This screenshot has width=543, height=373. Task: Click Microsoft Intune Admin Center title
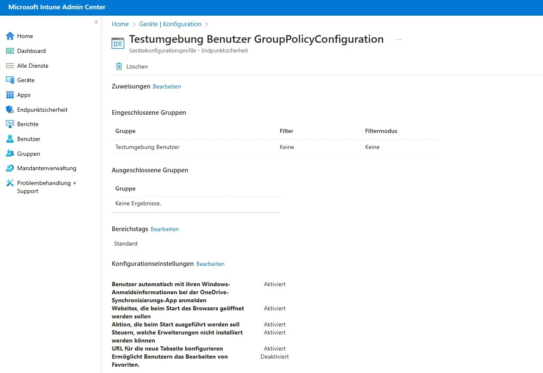click(x=57, y=7)
